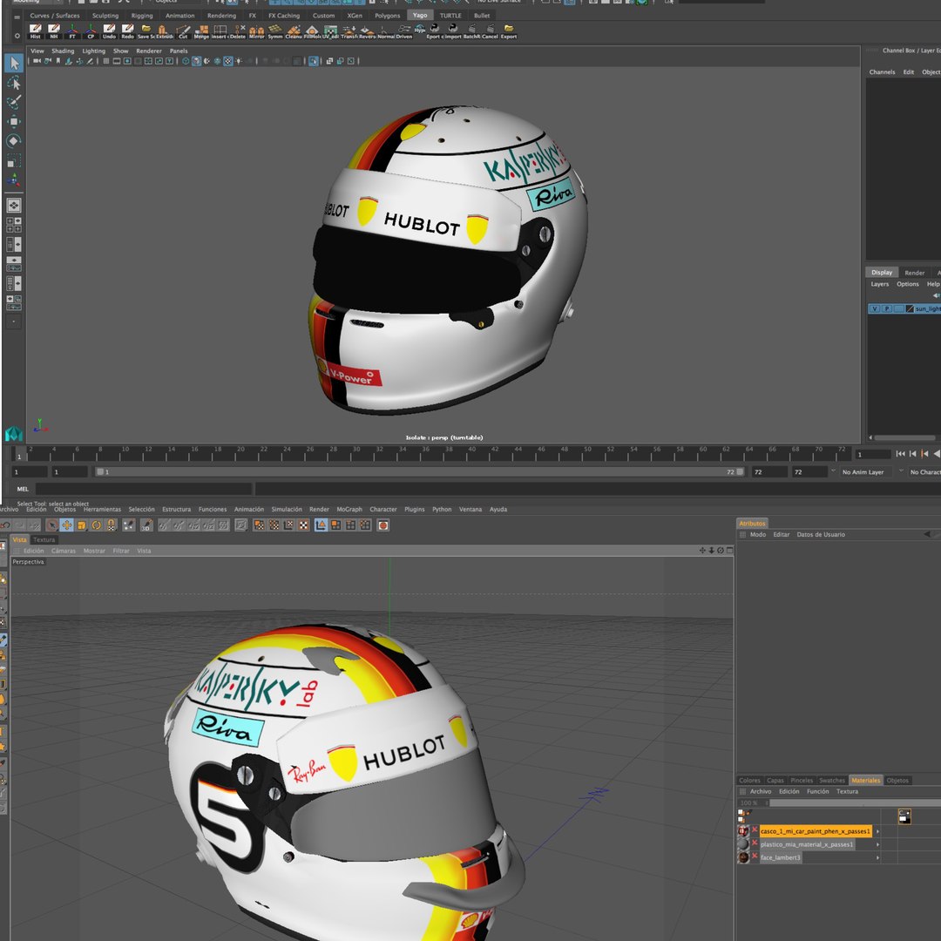Click the Export folder shelf icon
The height and width of the screenshot is (941, 941).
coord(509,31)
